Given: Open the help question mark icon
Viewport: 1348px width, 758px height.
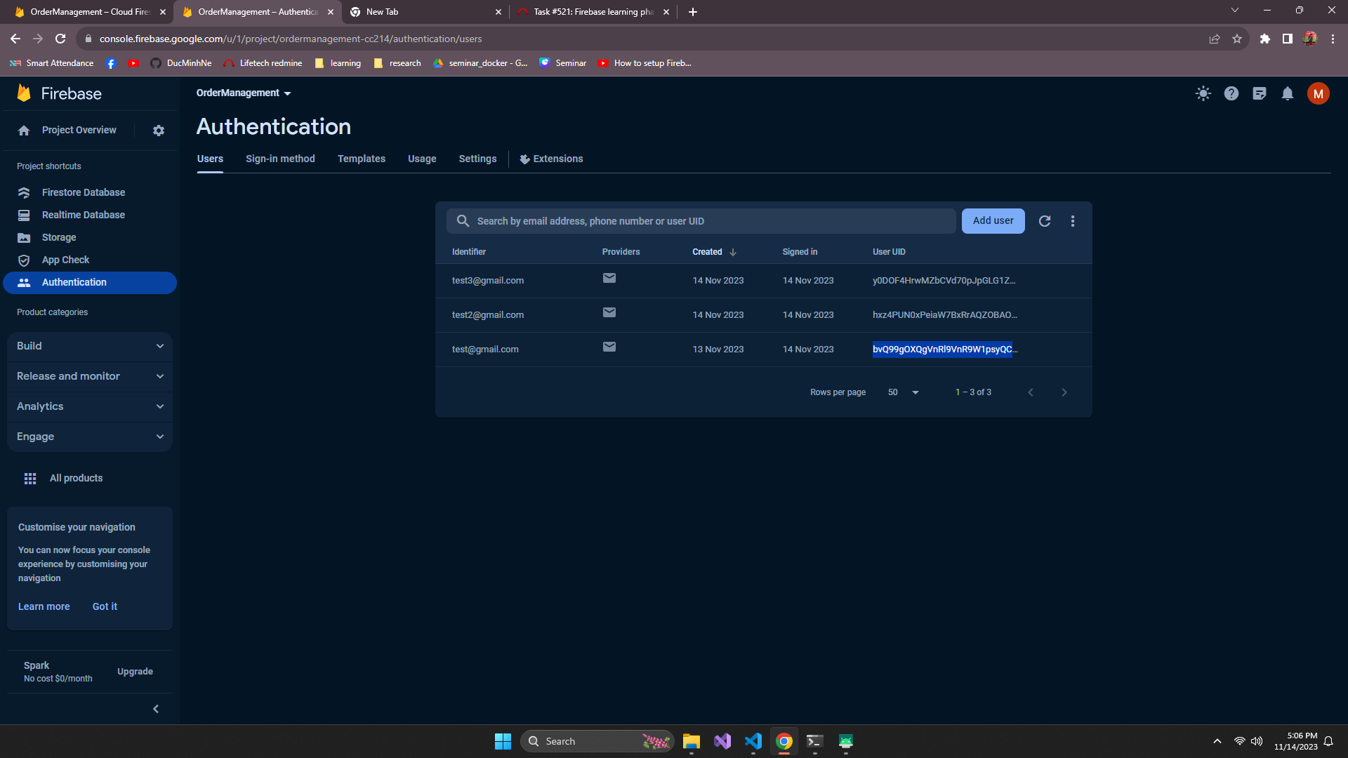Looking at the screenshot, I should 1231,93.
